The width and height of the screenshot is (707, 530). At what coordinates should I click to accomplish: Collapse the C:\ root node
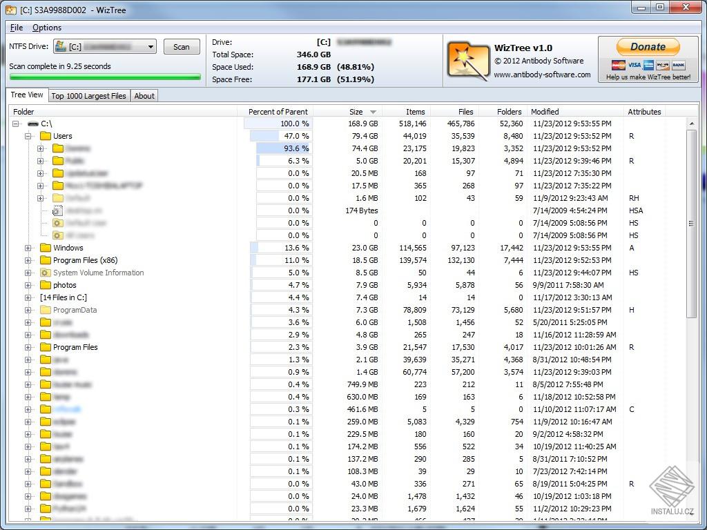16,124
